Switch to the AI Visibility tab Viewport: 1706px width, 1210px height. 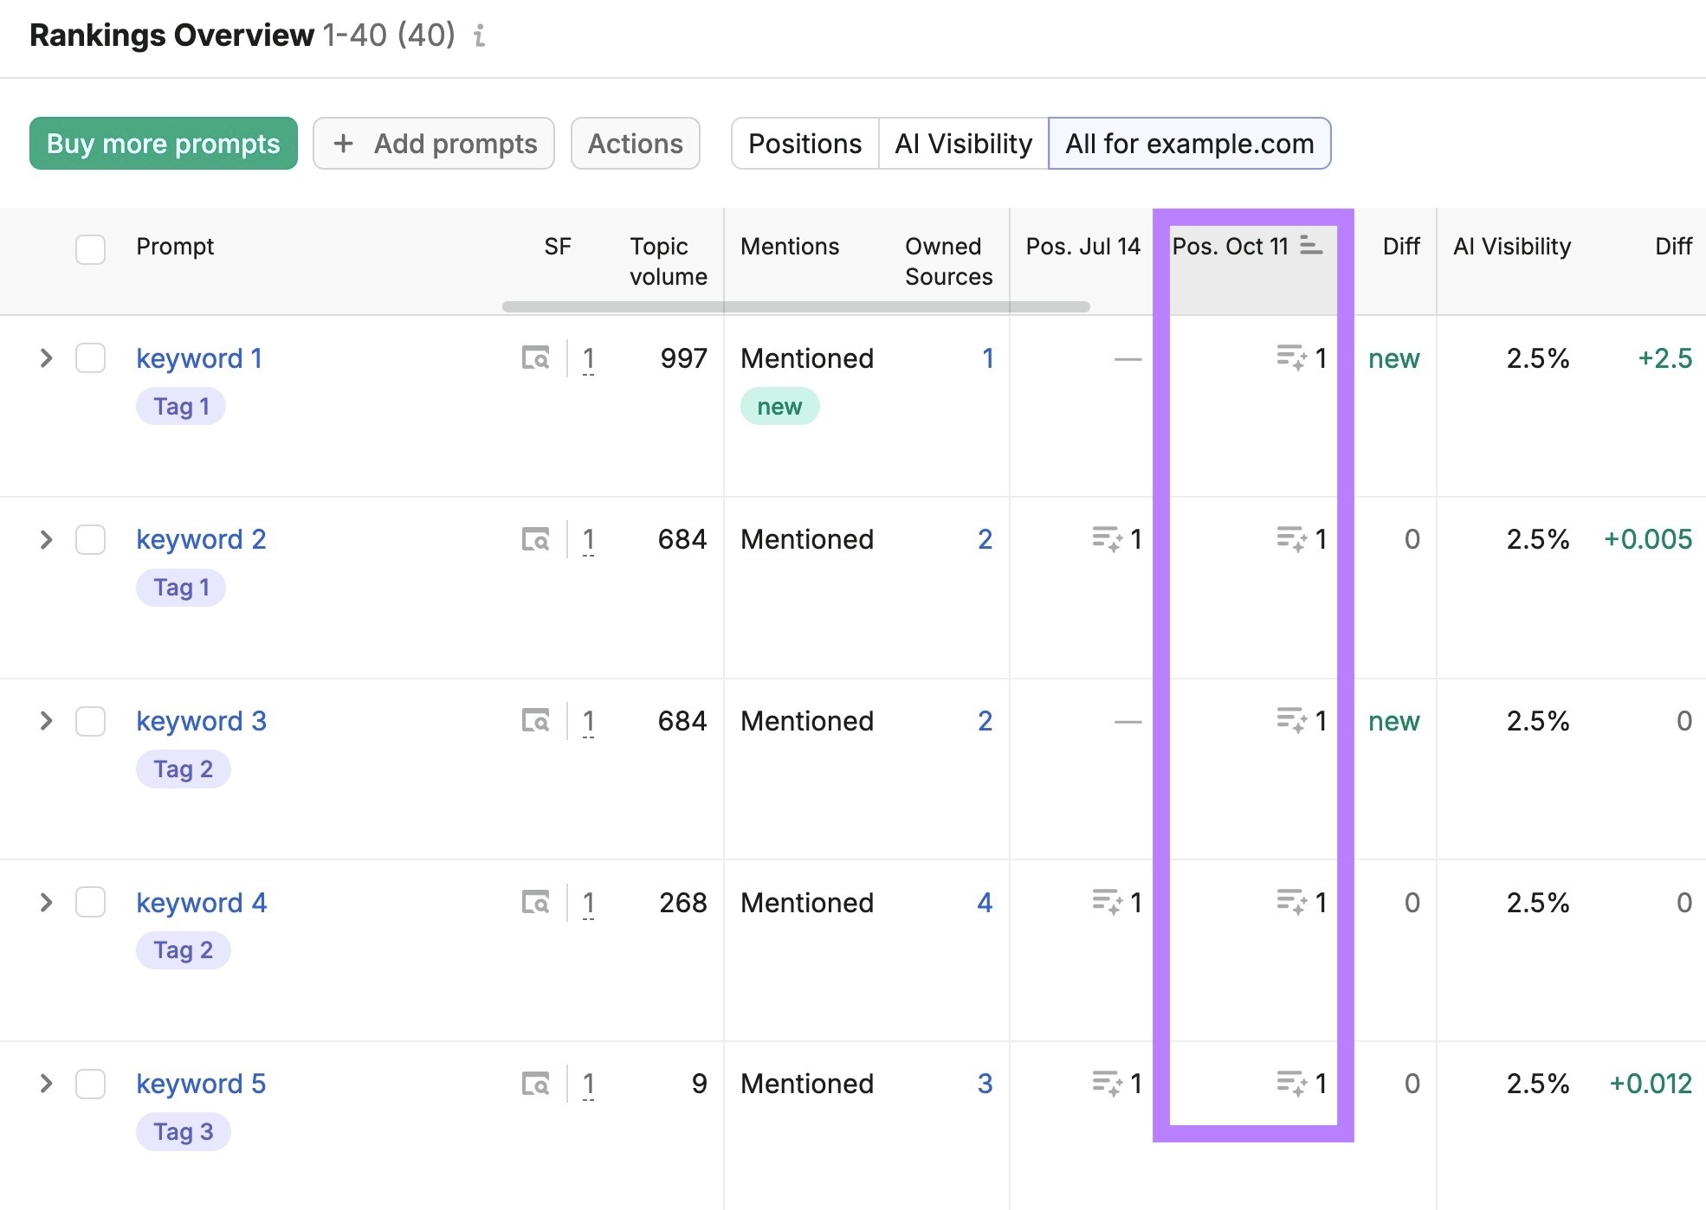click(x=963, y=143)
